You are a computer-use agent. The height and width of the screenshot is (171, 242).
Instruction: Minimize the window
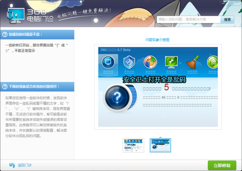coord(223,3)
